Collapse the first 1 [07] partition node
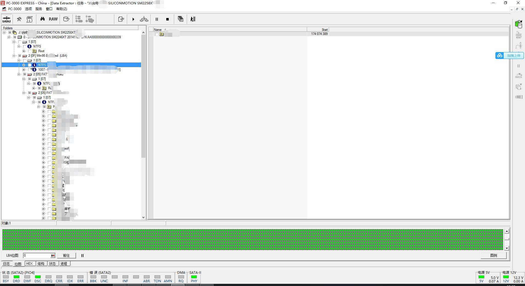525x286 pixels. pyautogui.click(x=14, y=42)
